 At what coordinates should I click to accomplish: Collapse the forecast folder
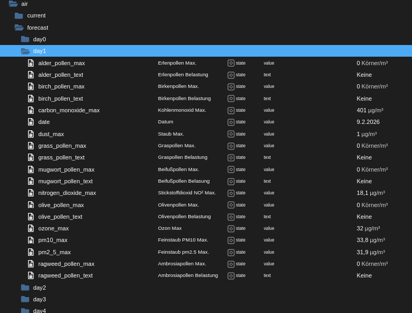[19, 28]
